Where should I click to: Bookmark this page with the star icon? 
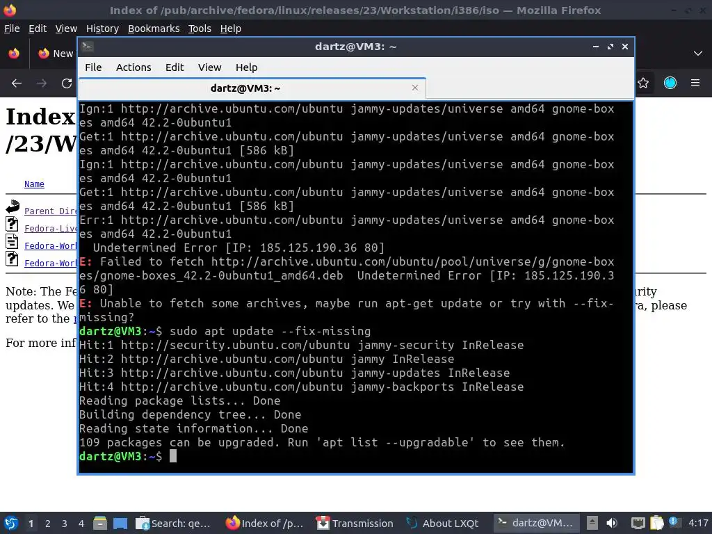coord(643,83)
